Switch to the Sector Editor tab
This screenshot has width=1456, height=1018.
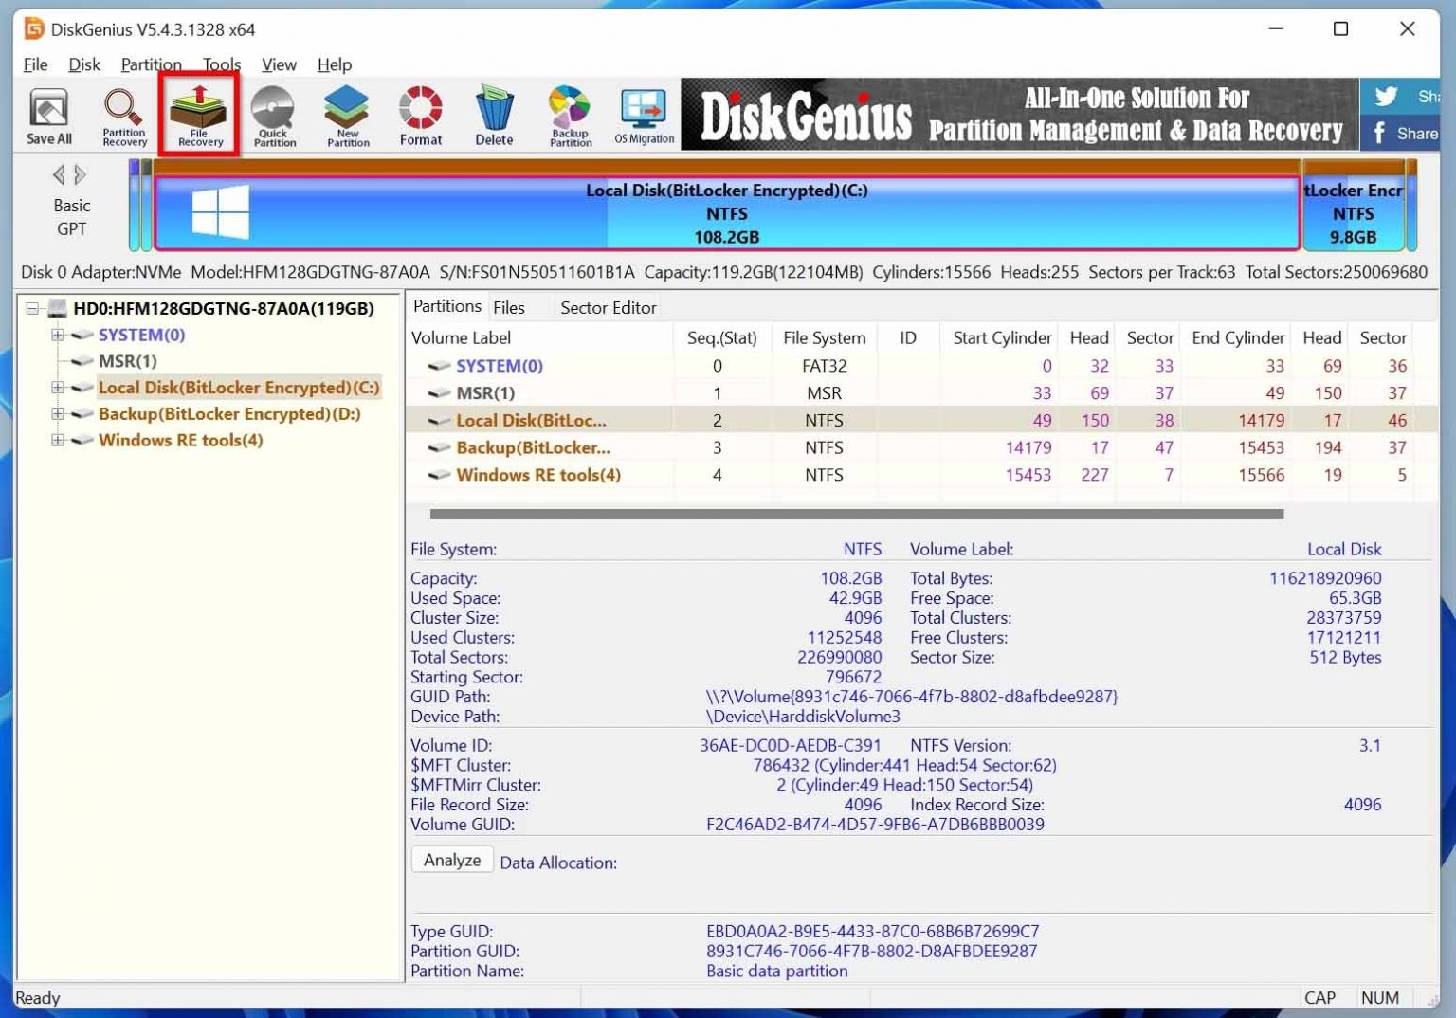click(607, 307)
